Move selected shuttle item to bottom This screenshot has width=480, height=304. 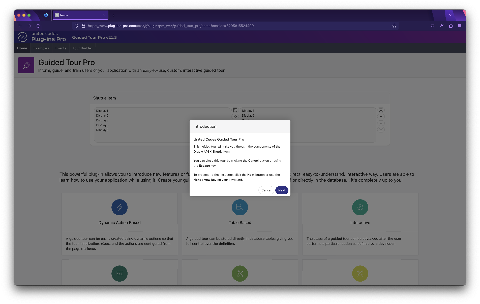(x=381, y=129)
